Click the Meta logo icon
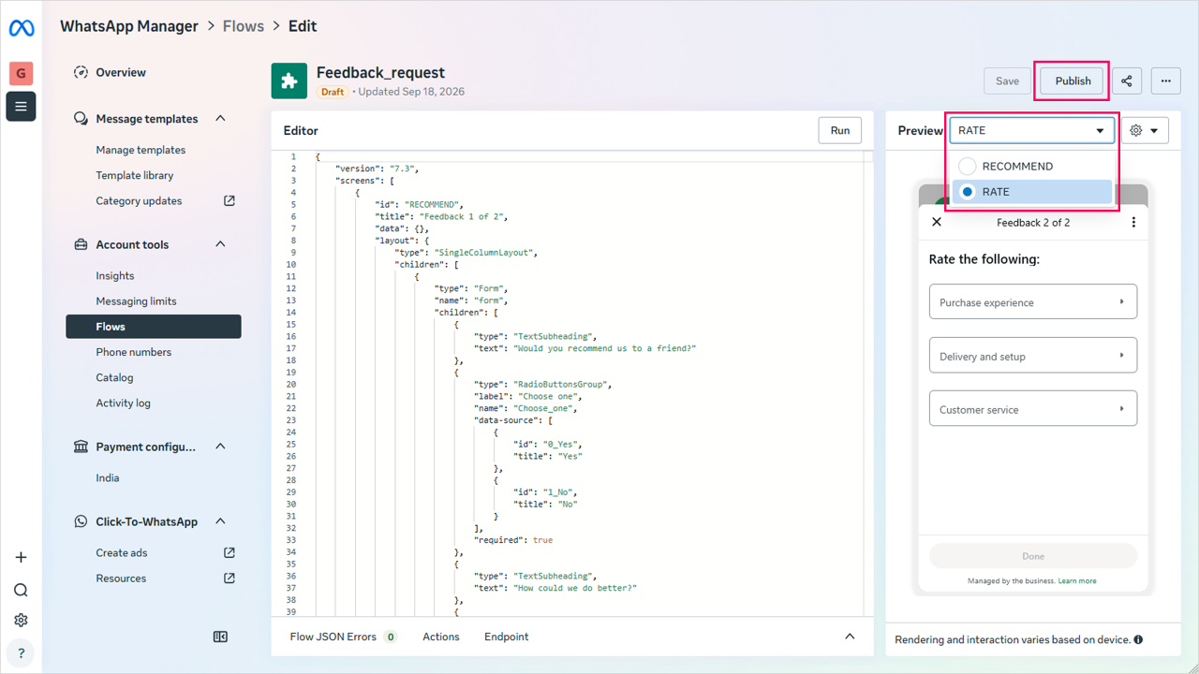Viewport: 1199px width, 674px height. (22, 29)
